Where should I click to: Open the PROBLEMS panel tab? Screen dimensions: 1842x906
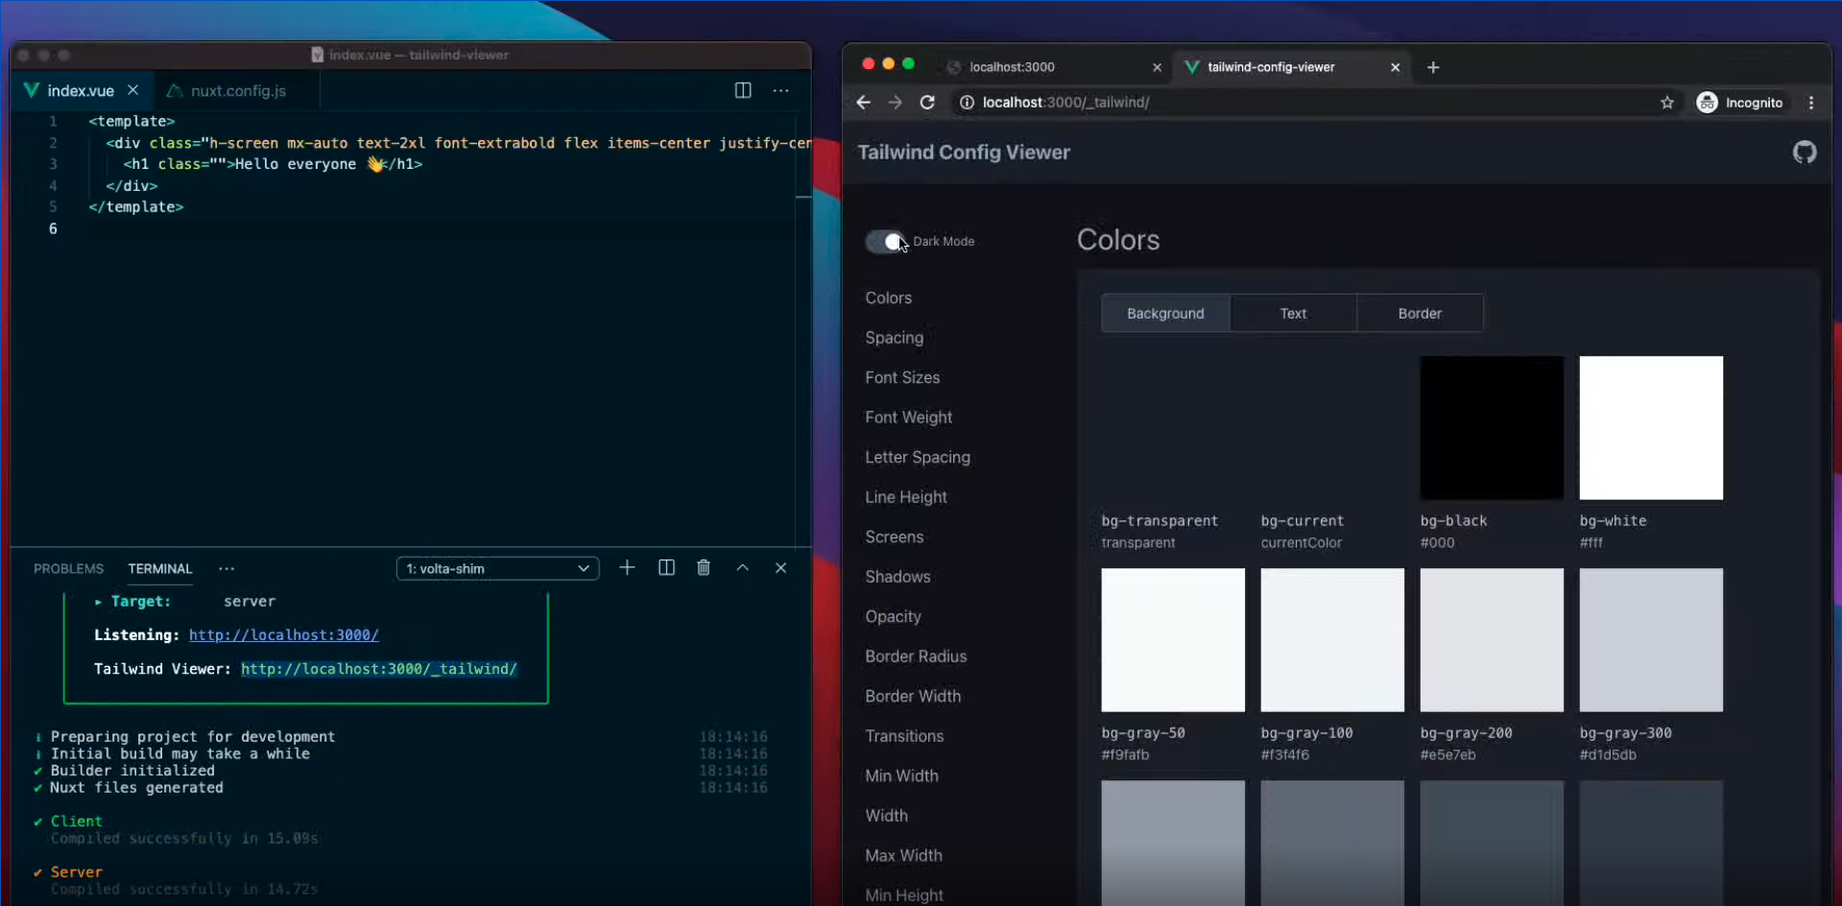[68, 568]
